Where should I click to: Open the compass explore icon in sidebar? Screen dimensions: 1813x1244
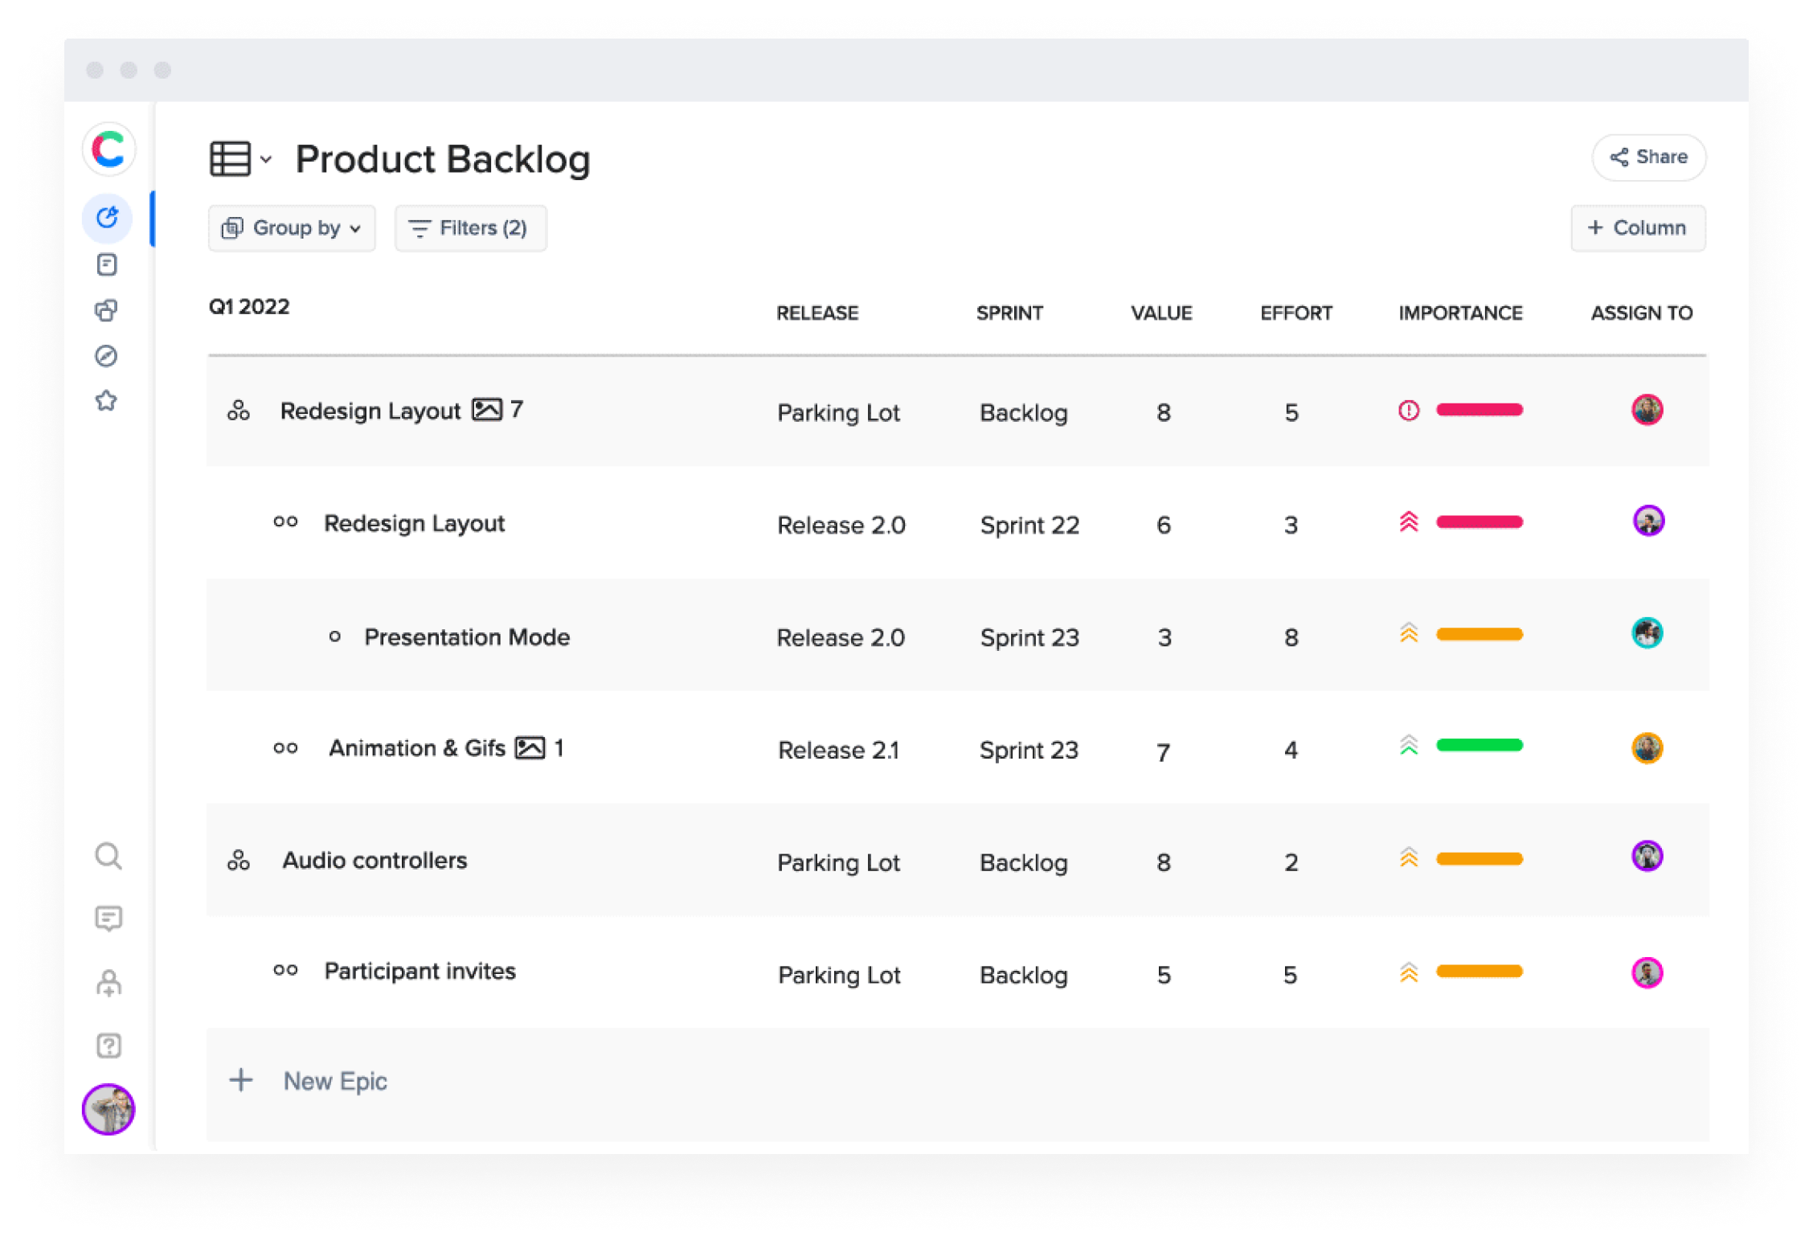click(106, 356)
